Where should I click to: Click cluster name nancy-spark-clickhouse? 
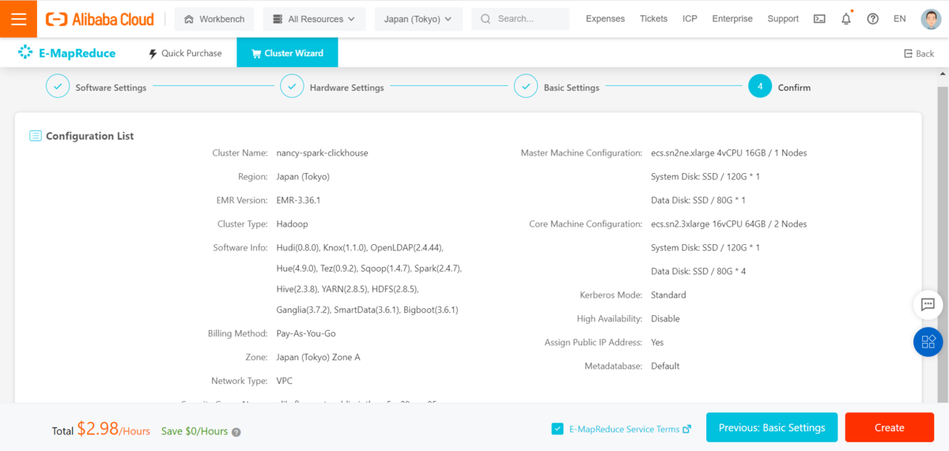[x=322, y=153]
